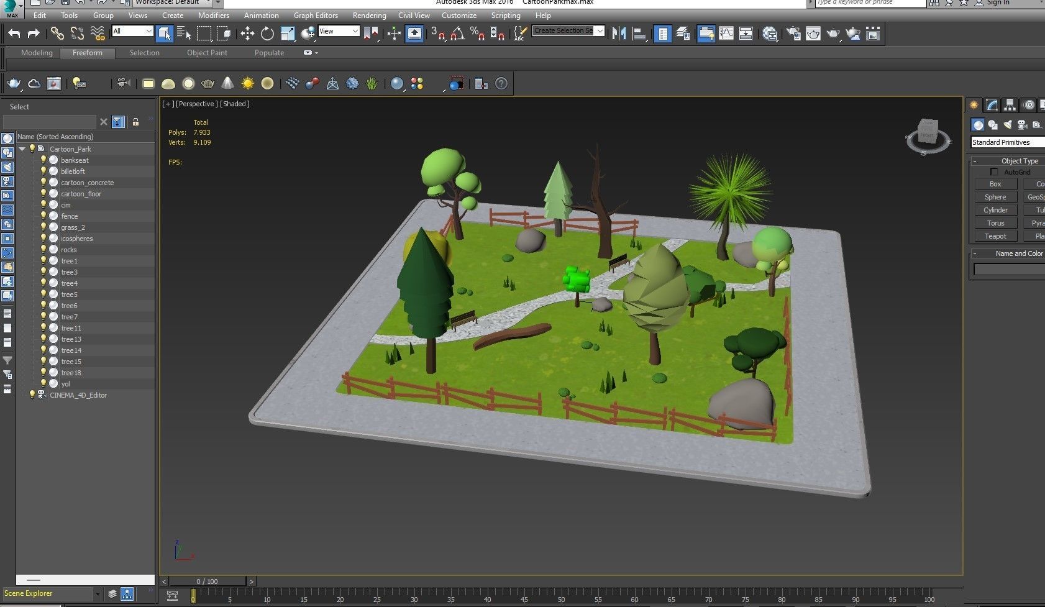Click the sun light icon in lower toolbar
The image size is (1045, 607).
[x=248, y=83]
